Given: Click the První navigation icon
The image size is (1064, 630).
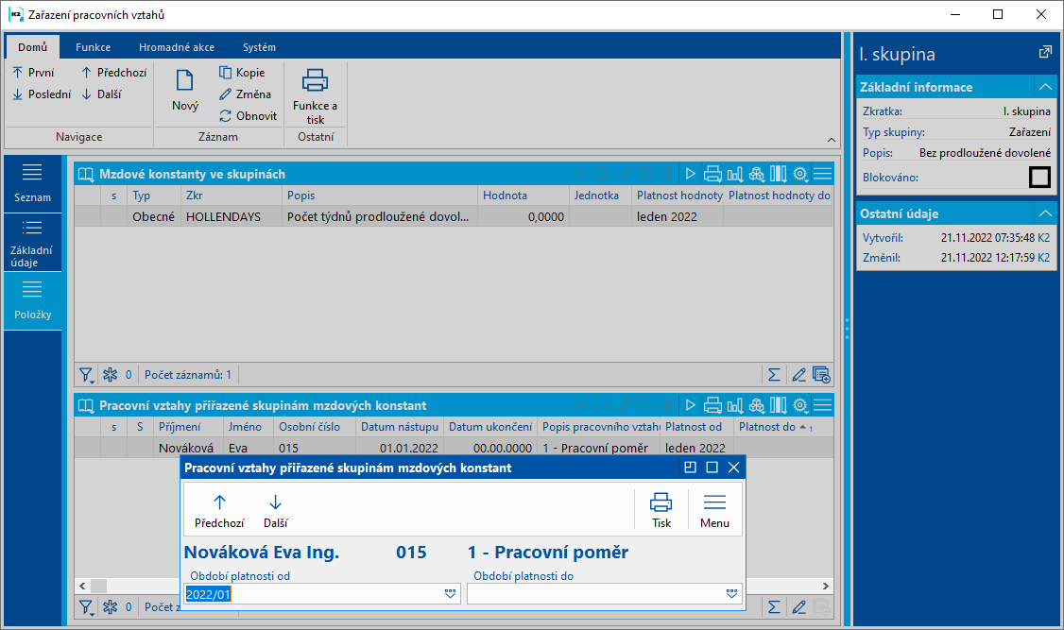Looking at the screenshot, I should (x=18, y=72).
